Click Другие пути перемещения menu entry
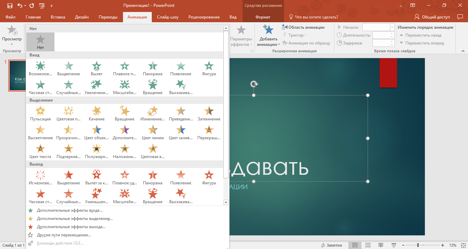This screenshot has height=249, width=468. (x=64, y=235)
